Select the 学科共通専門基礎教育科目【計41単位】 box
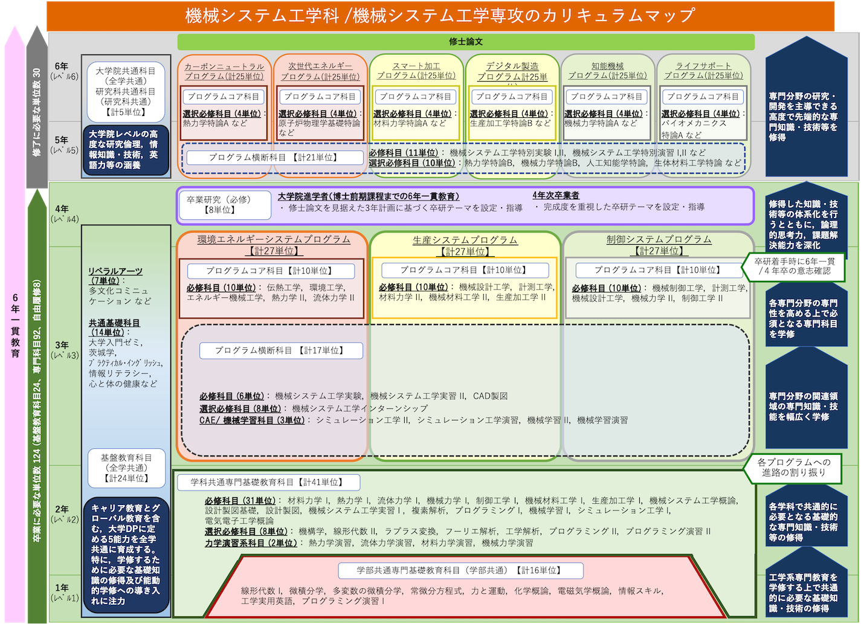This screenshot has width=861, height=624. coord(268,482)
